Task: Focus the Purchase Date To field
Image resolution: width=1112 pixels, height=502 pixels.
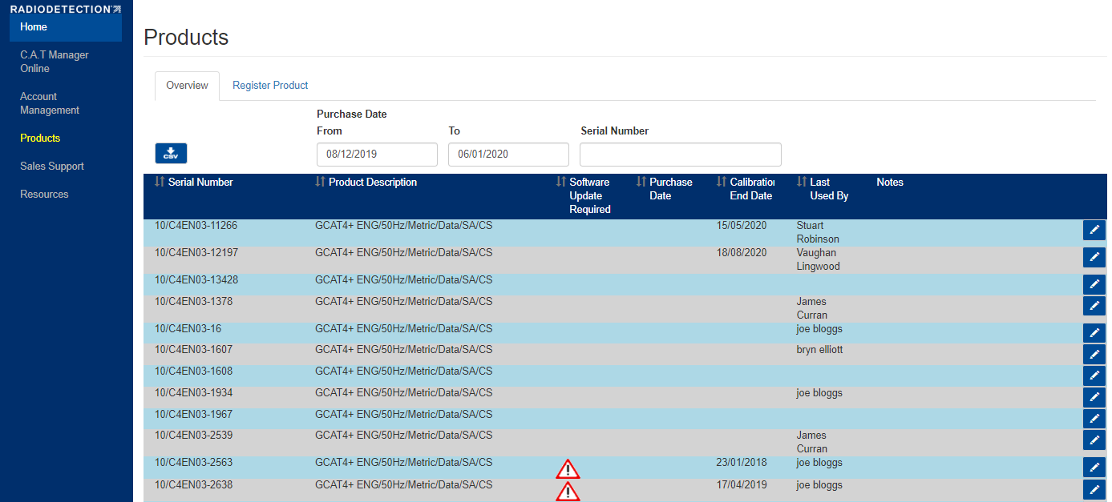Action: [508, 155]
